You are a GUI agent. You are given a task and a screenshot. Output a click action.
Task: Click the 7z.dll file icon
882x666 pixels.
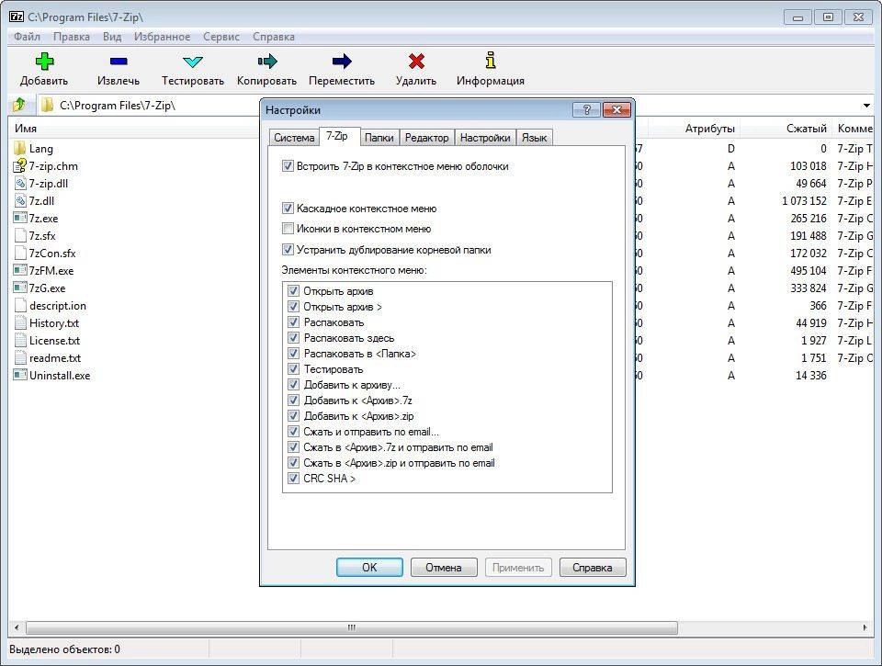coord(20,200)
